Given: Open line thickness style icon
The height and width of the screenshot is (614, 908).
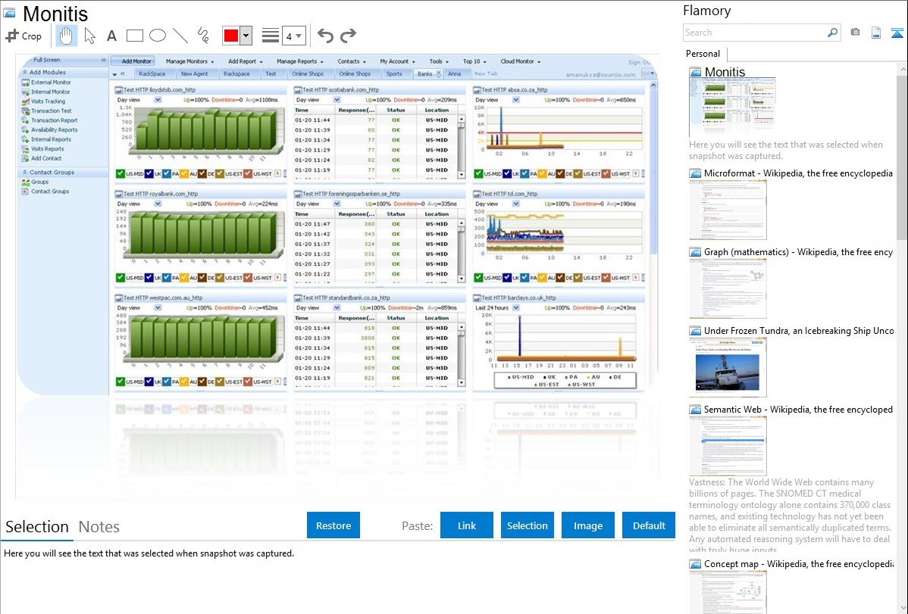Looking at the screenshot, I should tap(270, 36).
